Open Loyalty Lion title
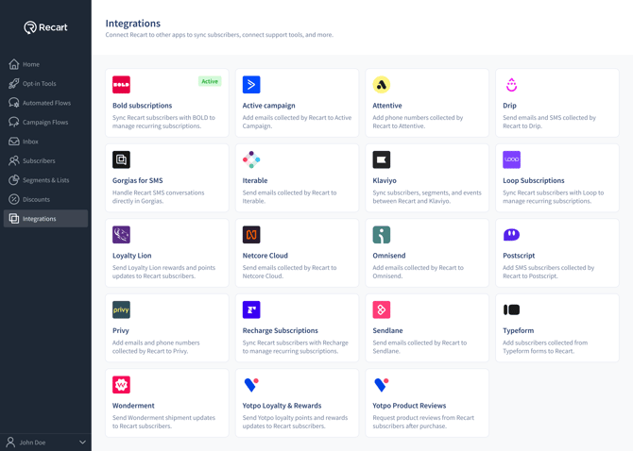 coord(132,256)
